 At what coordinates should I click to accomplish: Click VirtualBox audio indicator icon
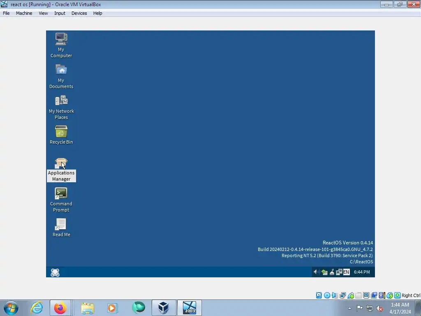[x=335, y=295]
